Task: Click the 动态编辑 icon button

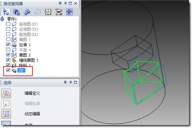Action: click(6, 114)
